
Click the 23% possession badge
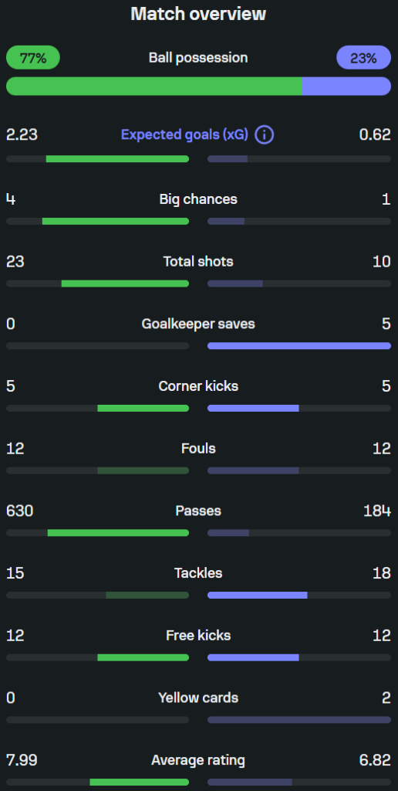tap(364, 57)
